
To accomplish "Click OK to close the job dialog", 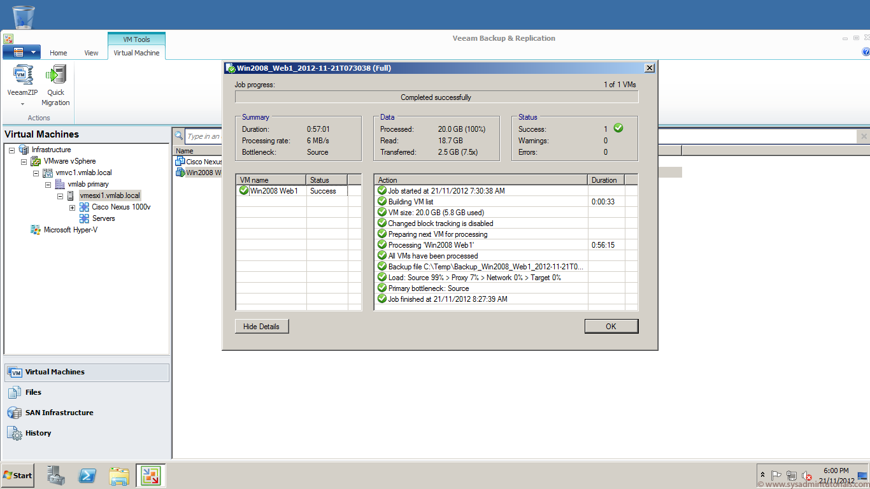I will (x=611, y=326).
